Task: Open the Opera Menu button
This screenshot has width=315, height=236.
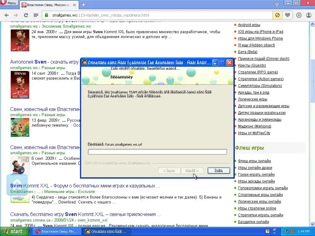Action: [9, 3]
